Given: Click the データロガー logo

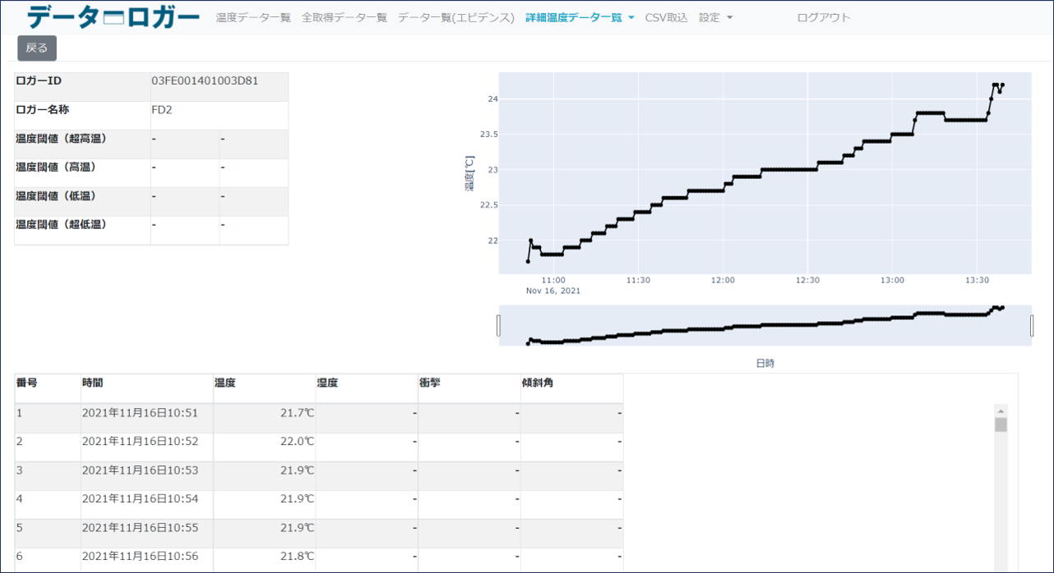Looking at the screenshot, I should pos(113,17).
